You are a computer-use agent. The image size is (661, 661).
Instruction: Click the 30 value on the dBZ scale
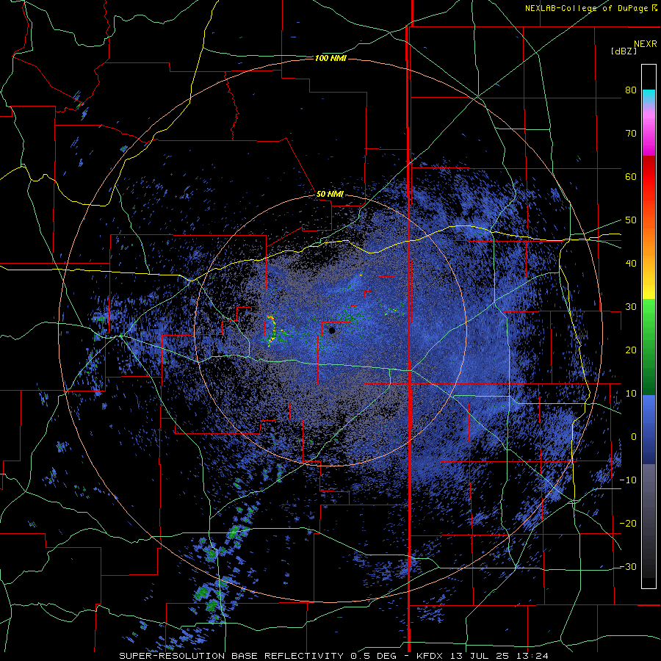click(631, 307)
